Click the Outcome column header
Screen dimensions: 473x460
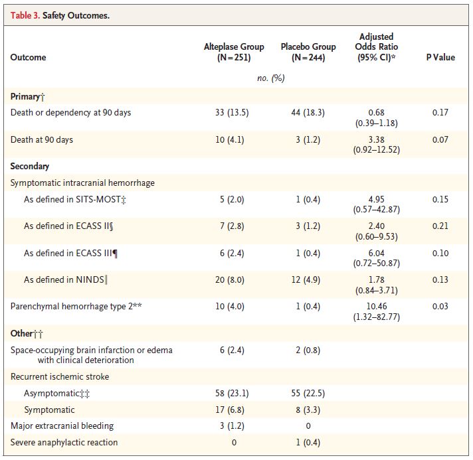28,57
